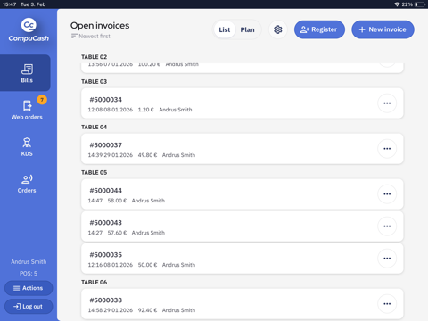The width and height of the screenshot is (428, 321).
Task: Open more options for invoice #5000043
Action: (387, 226)
